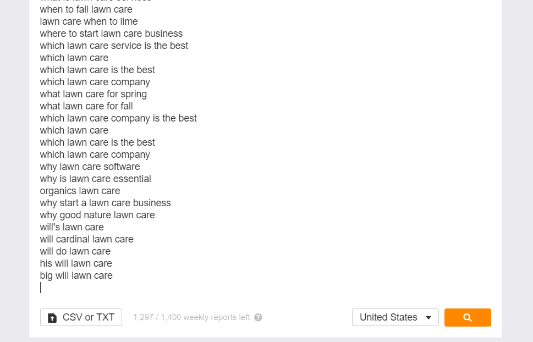Click the keyword 'organics lawn care'
The height and width of the screenshot is (342, 533).
tap(80, 191)
